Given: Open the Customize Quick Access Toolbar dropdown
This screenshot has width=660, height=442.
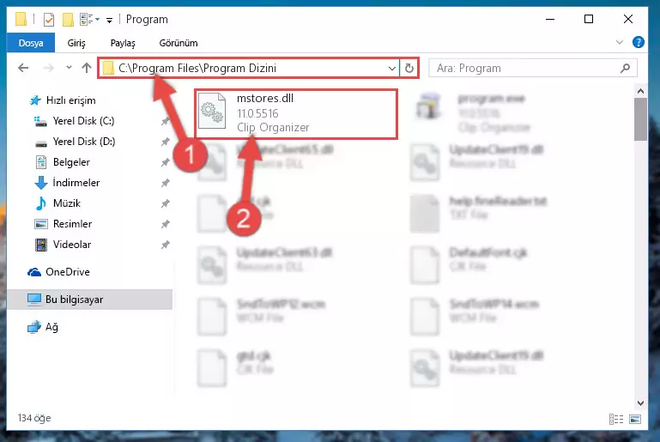Looking at the screenshot, I should point(110,20).
